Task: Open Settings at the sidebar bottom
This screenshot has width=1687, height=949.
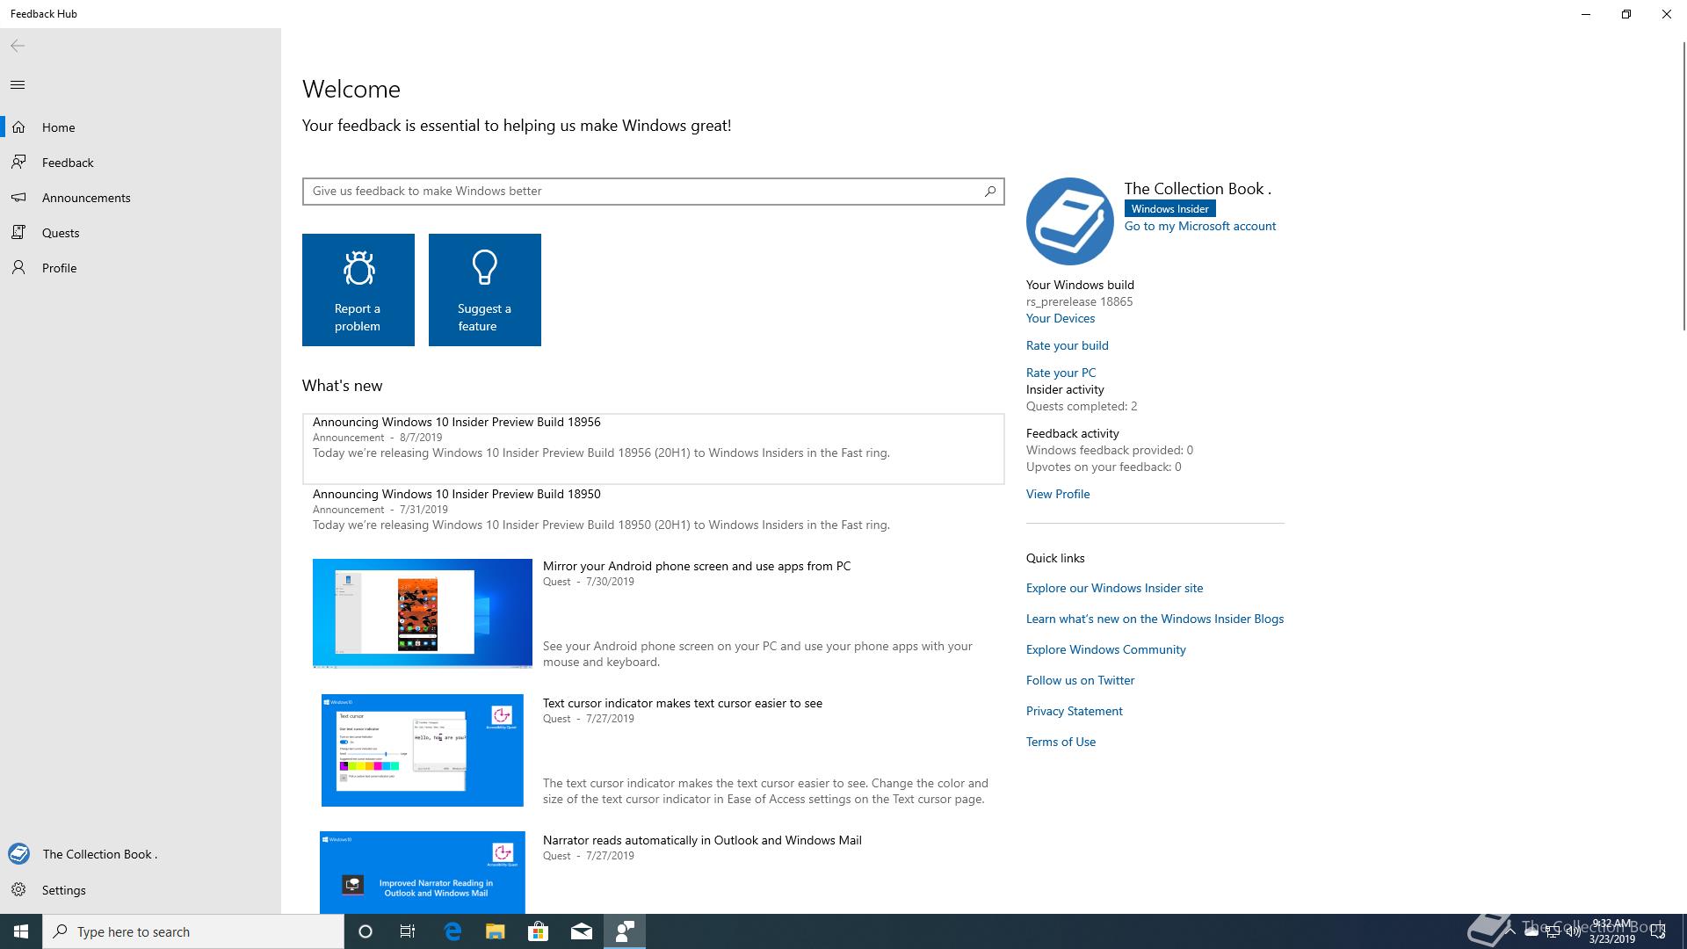Action: [141, 890]
